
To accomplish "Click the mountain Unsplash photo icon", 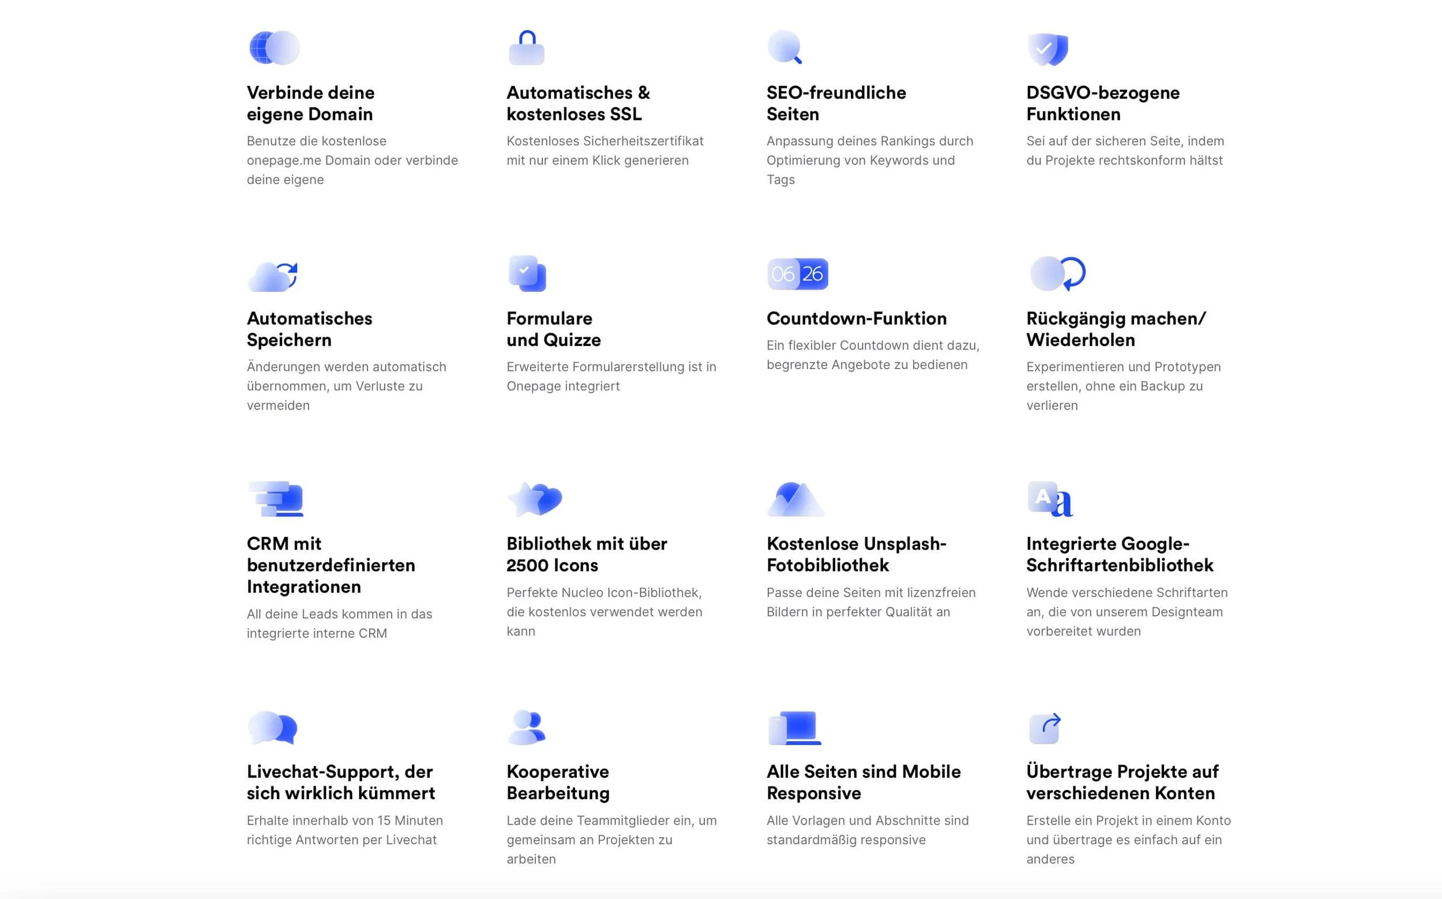I will (795, 499).
